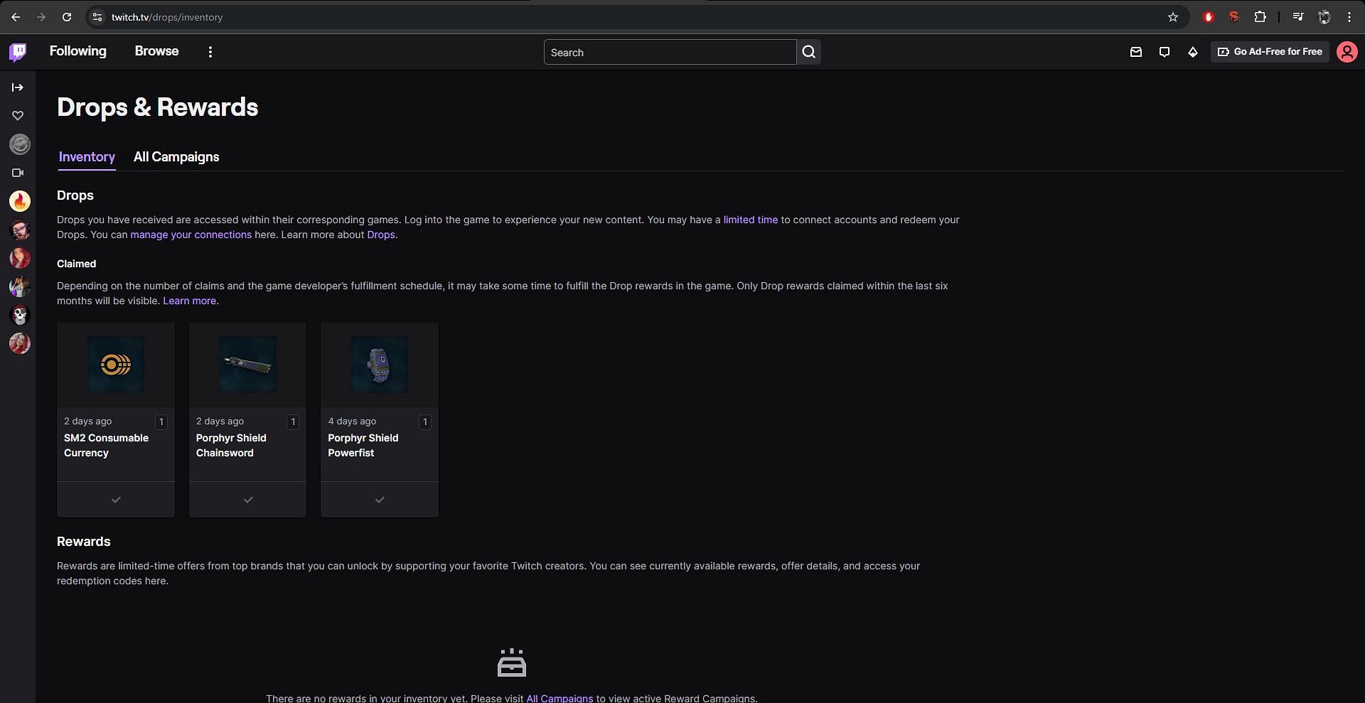Open the notifications inbox icon

pos(1135,52)
